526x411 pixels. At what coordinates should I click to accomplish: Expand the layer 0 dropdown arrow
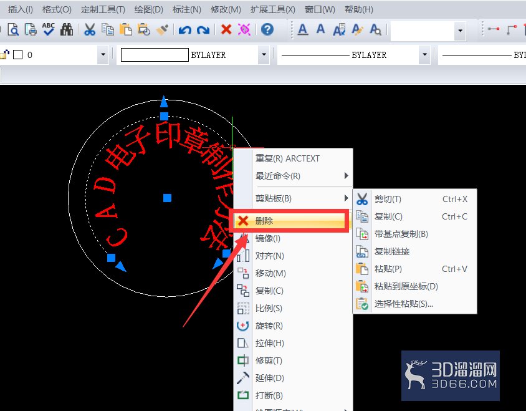point(103,54)
